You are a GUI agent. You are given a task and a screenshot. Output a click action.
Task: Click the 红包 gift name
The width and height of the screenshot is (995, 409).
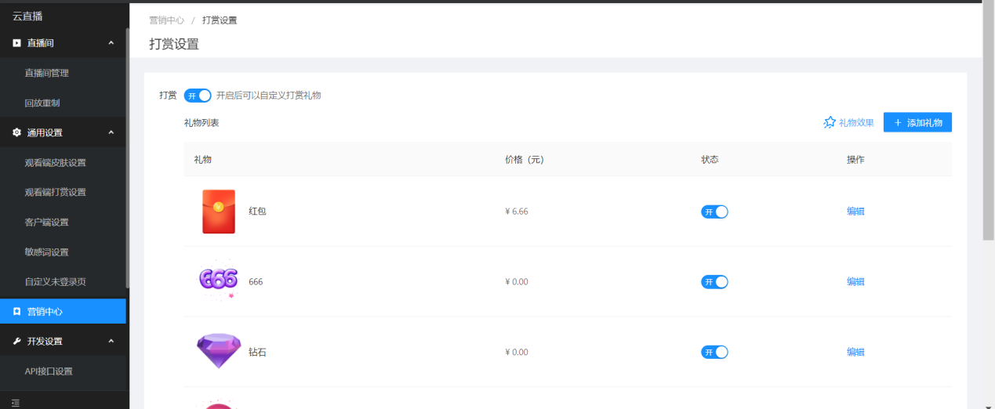tap(257, 212)
